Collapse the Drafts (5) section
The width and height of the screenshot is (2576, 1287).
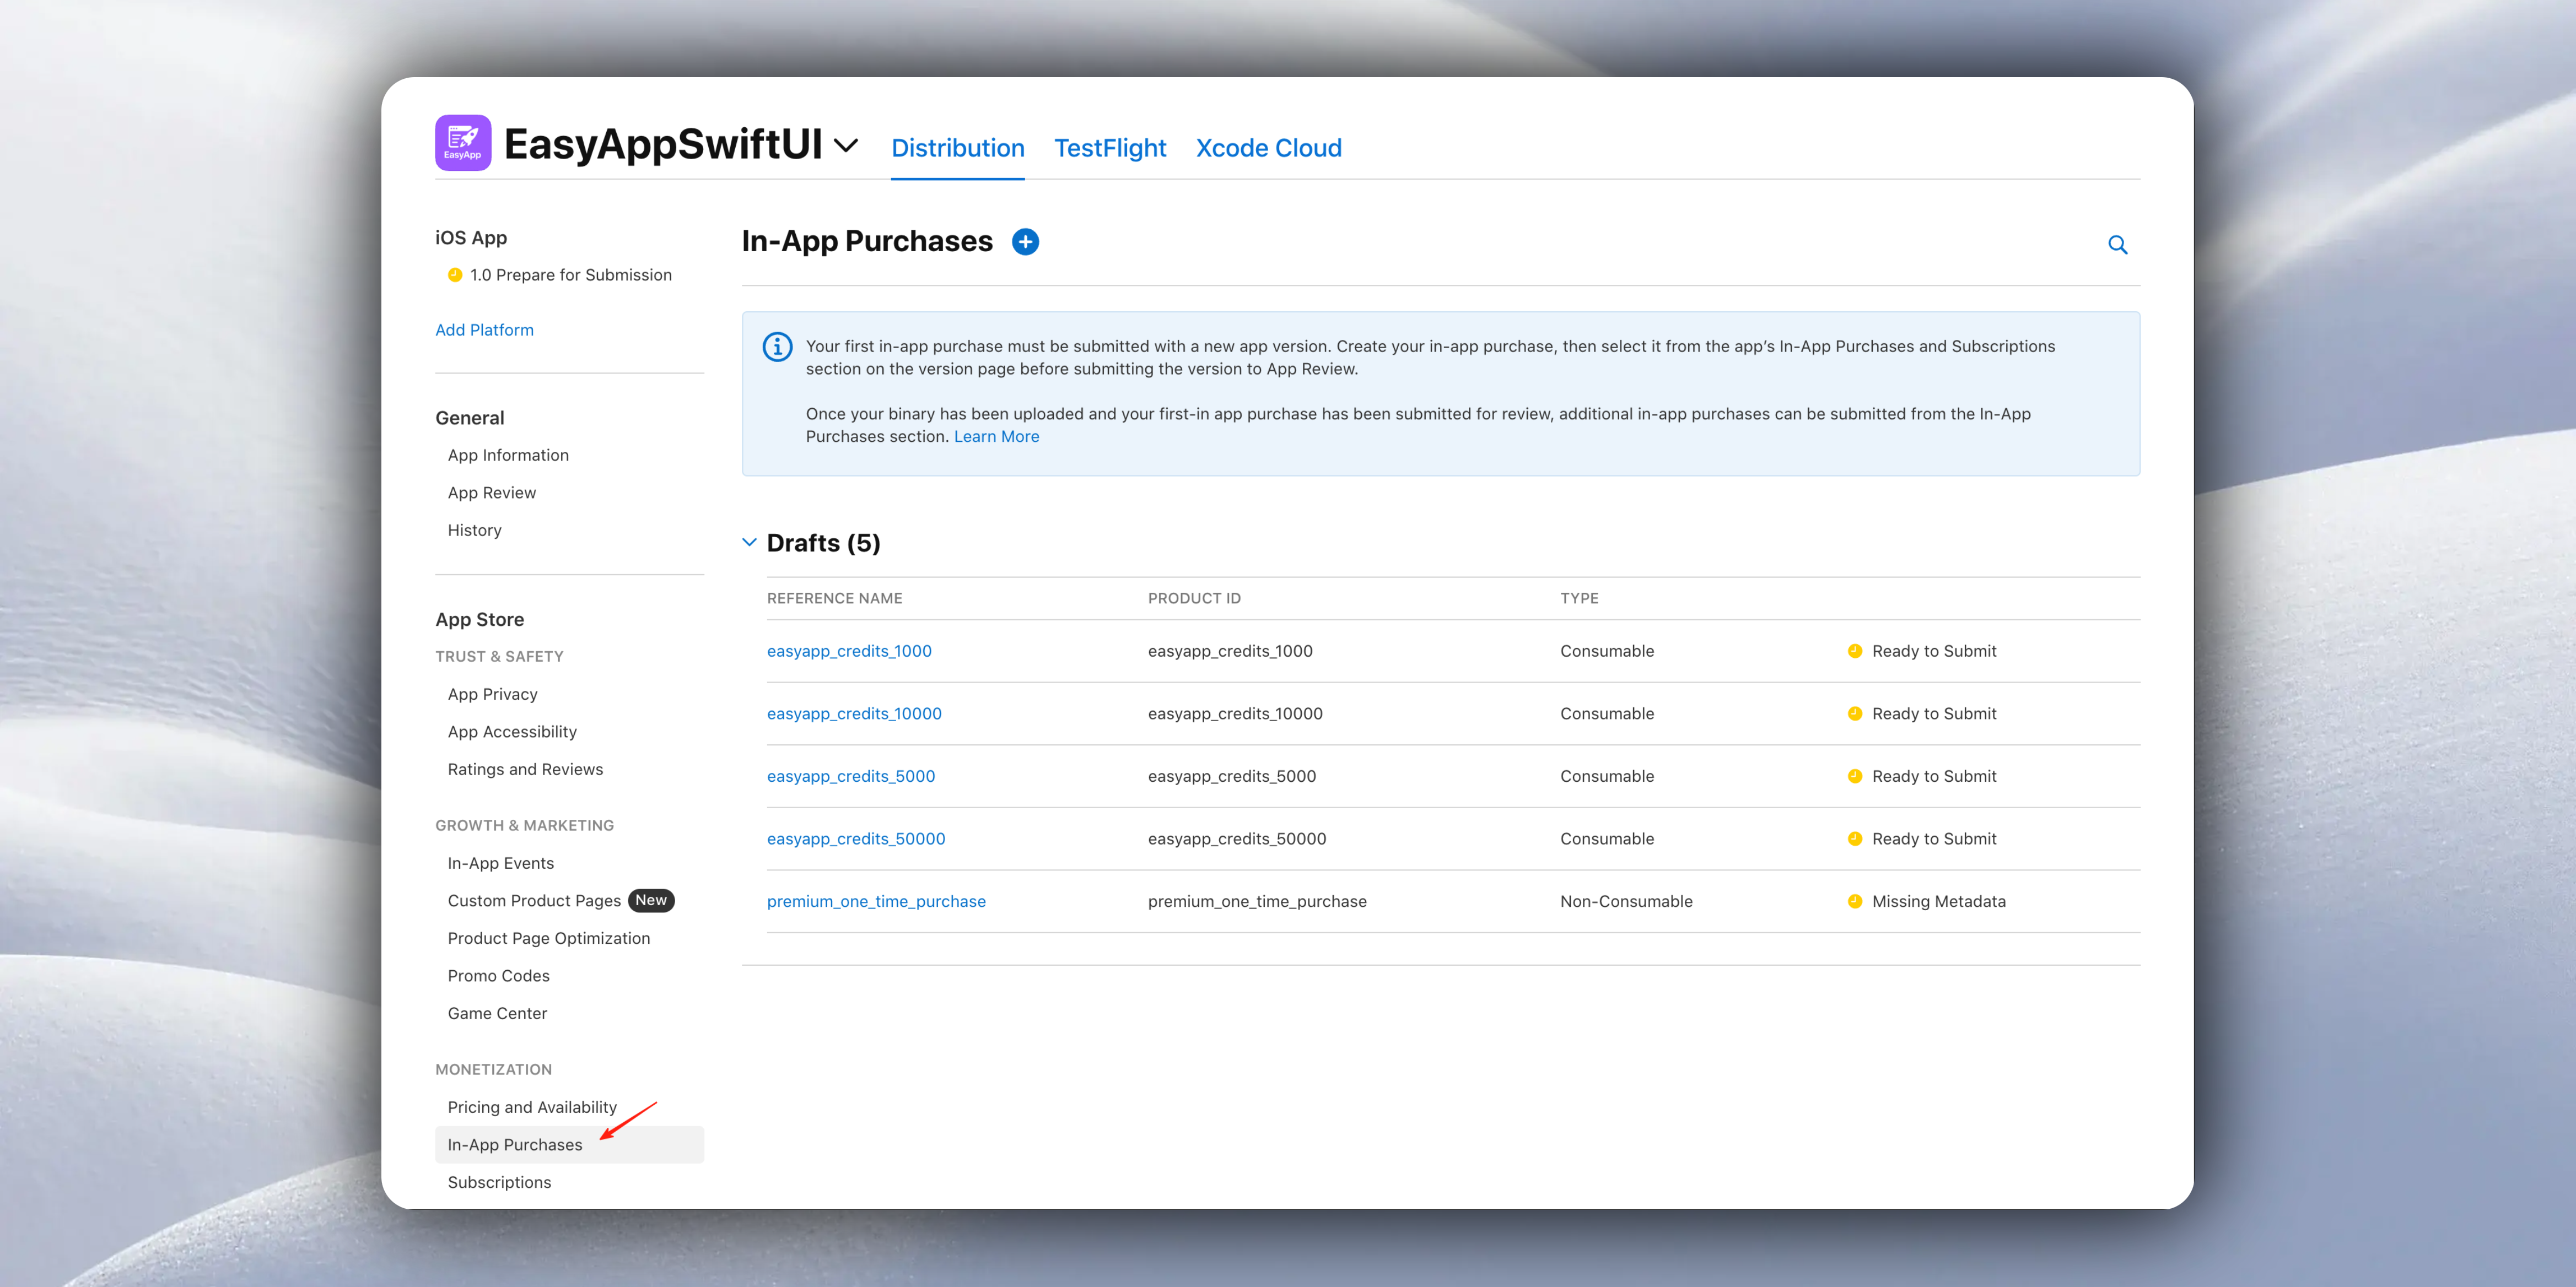749,542
